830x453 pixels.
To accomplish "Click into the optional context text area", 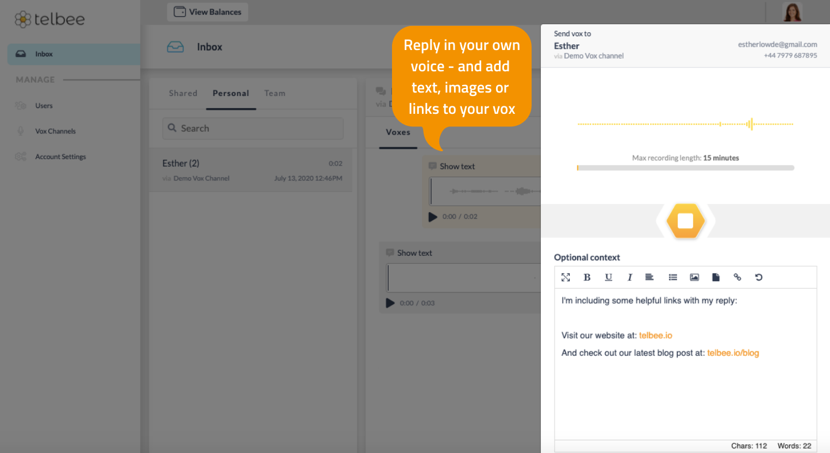I will 685,364.
